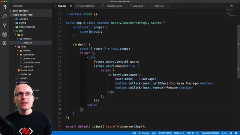Switch to the _variables.scss tab
The width and height of the screenshot is (240, 135).
112,6
